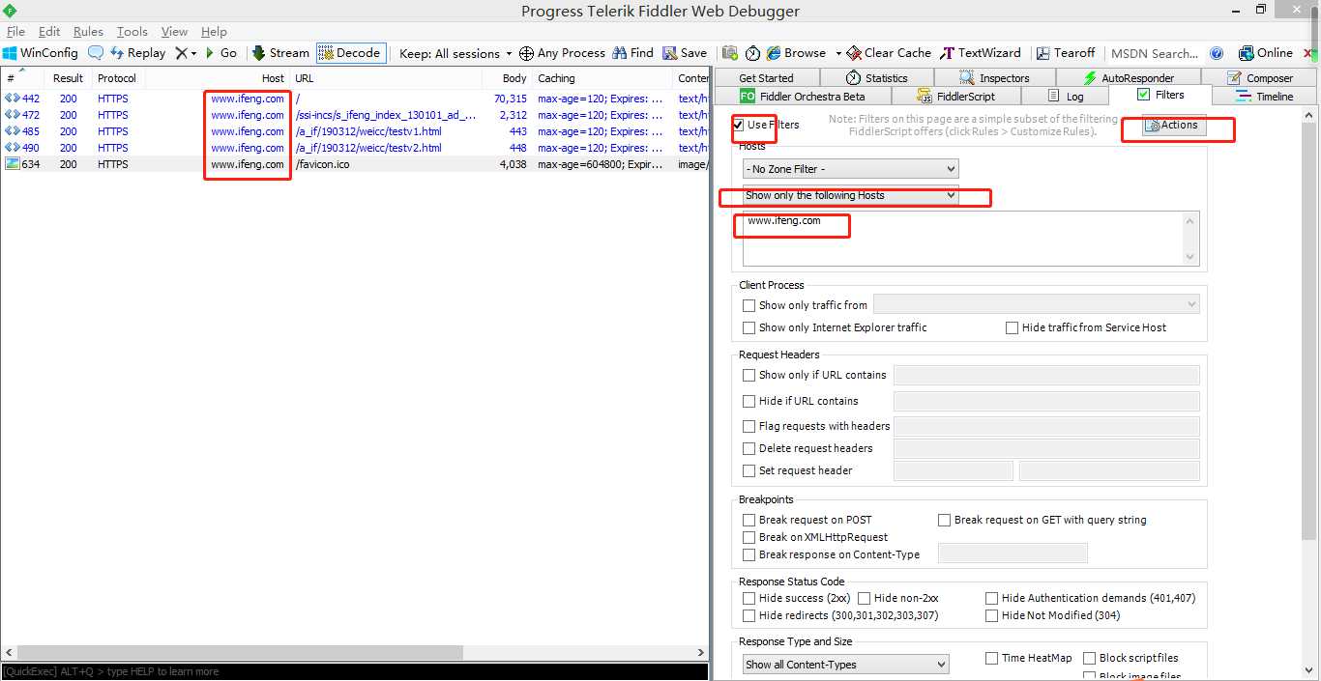Image resolution: width=1321 pixels, height=681 pixels.
Task: Open the Help menu
Action: 214,32
